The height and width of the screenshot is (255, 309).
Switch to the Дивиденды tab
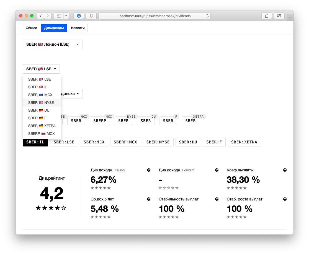tap(54, 28)
